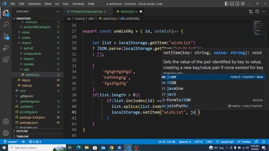Change the CRLF end of line sequence
Screen dimensions: 269x151
click(x=209, y=142)
